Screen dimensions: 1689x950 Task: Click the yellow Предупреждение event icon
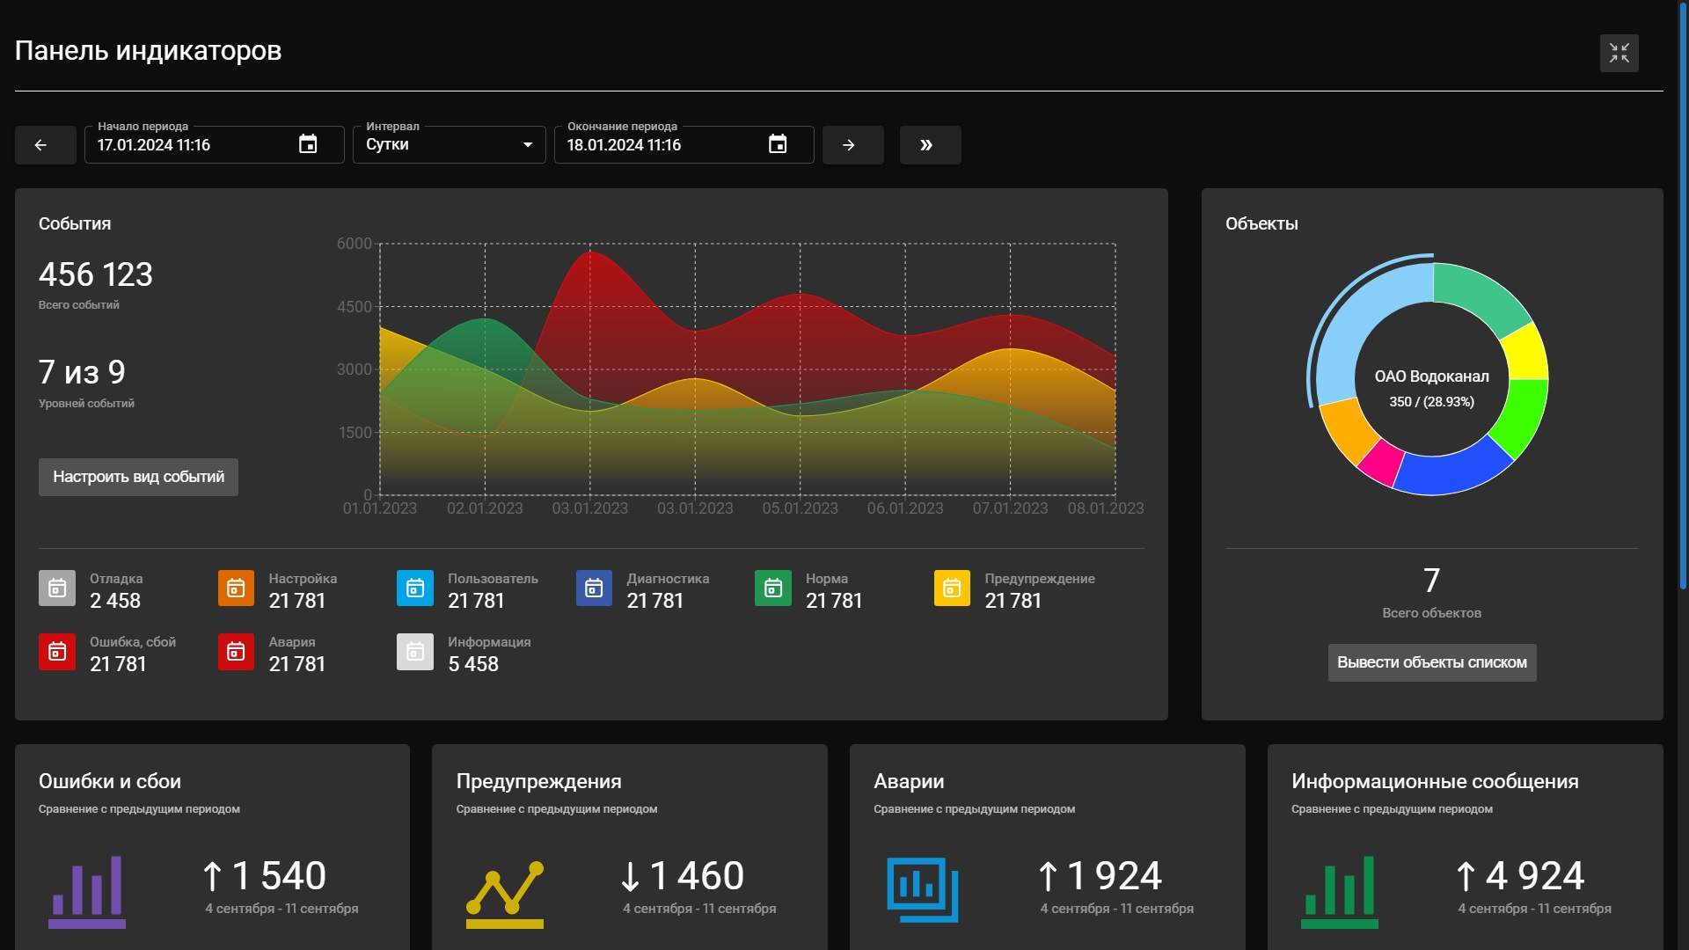point(952,588)
